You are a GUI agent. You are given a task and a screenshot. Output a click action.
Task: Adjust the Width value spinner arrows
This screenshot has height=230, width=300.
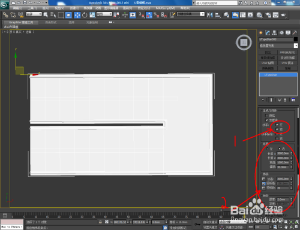(291, 162)
